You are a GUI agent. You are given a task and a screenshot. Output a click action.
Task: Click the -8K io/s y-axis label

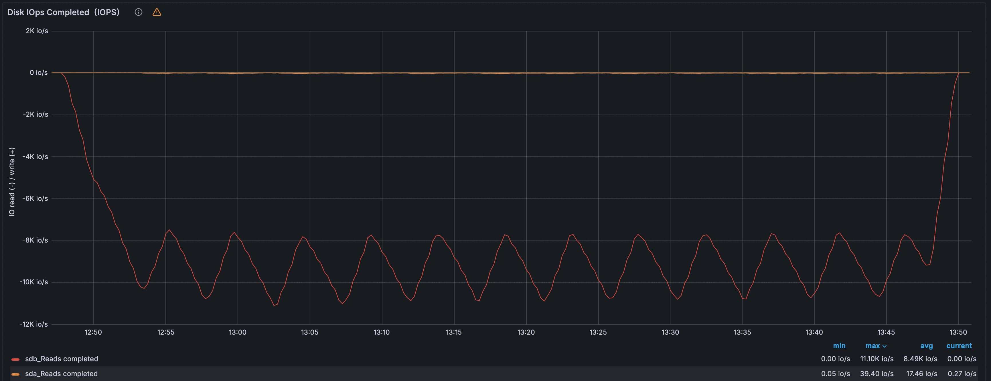point(35,240)
